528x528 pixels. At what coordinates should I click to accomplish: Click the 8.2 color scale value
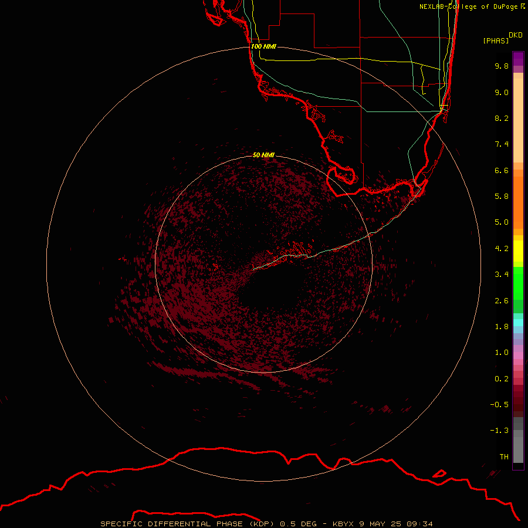(502, 118)
